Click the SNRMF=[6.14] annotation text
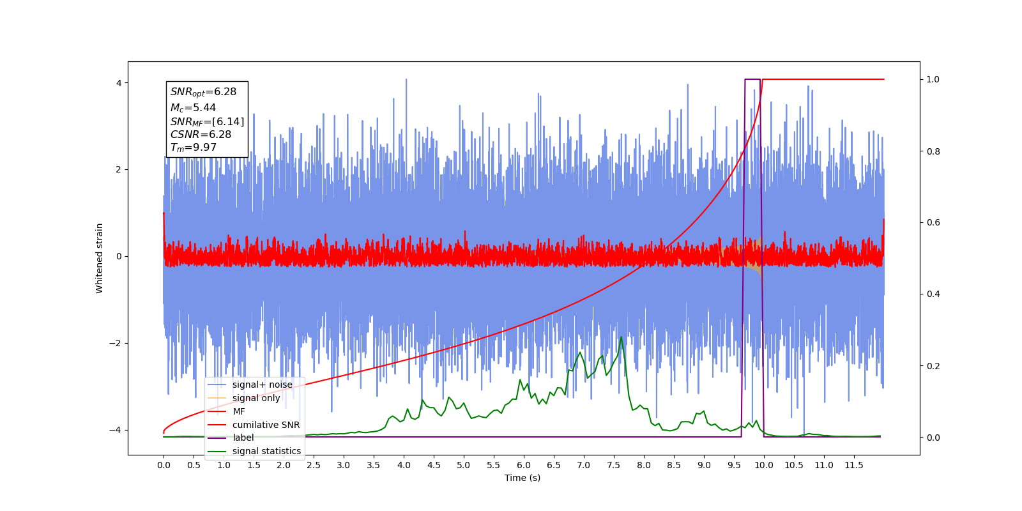The width and height of the screenshot is (1022, 511). point(207,121)
